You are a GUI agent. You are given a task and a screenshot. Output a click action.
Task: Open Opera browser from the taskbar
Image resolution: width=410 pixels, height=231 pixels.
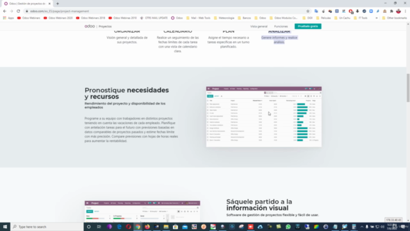(128, 227)
